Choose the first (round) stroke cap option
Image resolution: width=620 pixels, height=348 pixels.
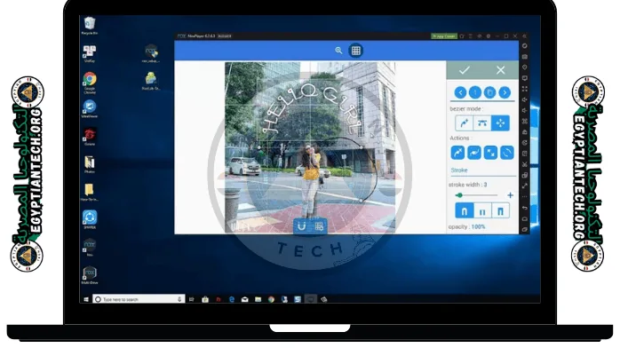coord(465,211)
